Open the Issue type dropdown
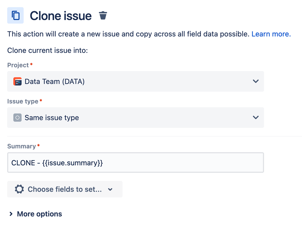Screen dimensions: 302x230 pos(136,118)
